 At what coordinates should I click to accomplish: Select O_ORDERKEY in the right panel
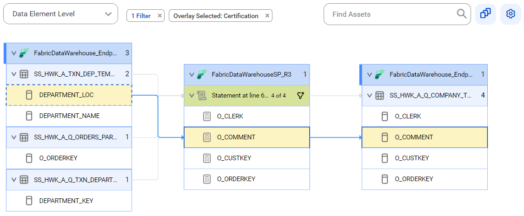(x=425, y=179)
